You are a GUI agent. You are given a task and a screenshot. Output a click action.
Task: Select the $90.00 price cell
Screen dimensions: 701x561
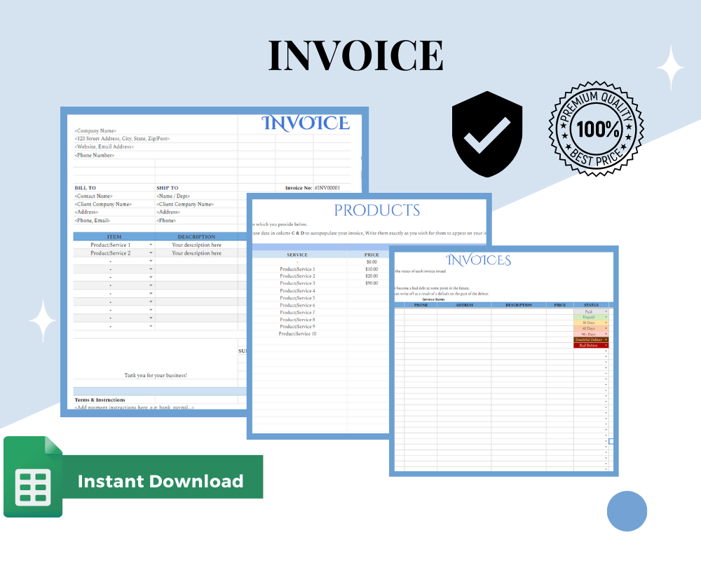click(x=372, y=283)
